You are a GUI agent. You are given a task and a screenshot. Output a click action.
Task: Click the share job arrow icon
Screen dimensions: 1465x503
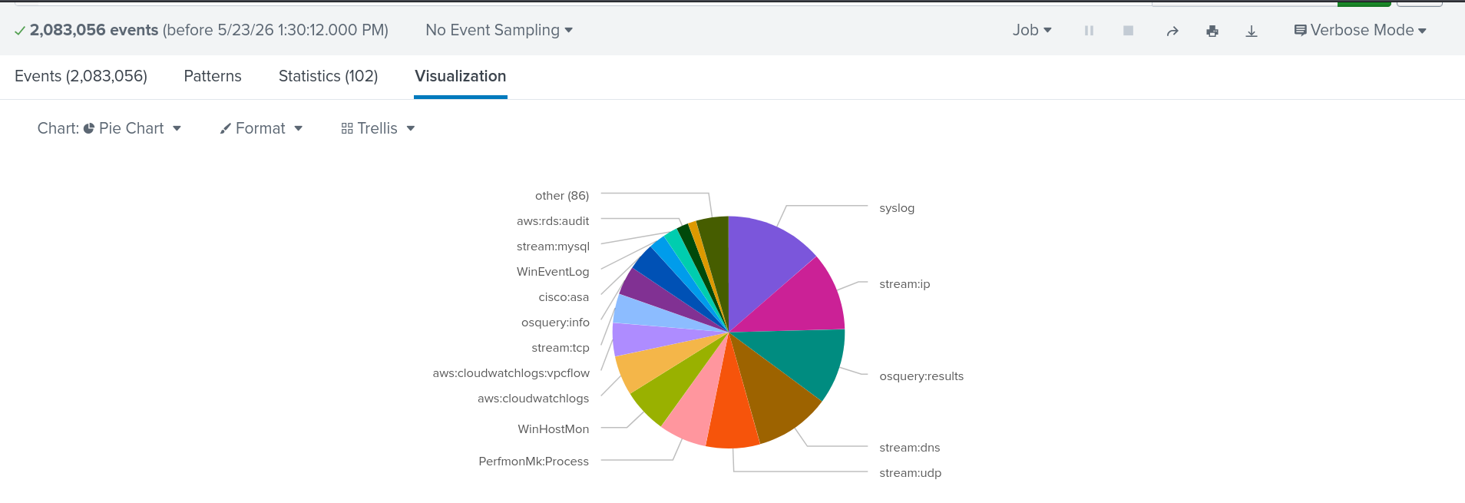coord(1172,31)
